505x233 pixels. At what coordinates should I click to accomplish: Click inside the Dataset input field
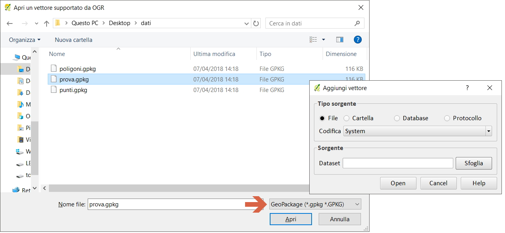pos(398,163)
